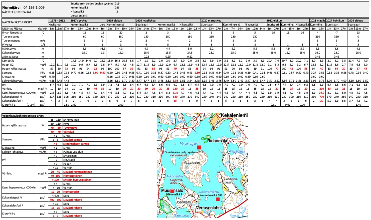Click the 'Puhdas vesialue' cell

pos(73,152)
